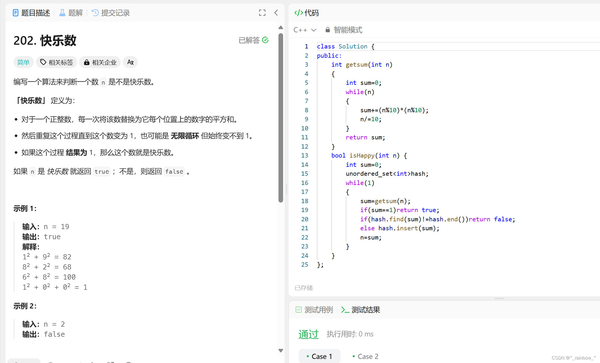Click the fullscreen expand icon

(262, 13)
